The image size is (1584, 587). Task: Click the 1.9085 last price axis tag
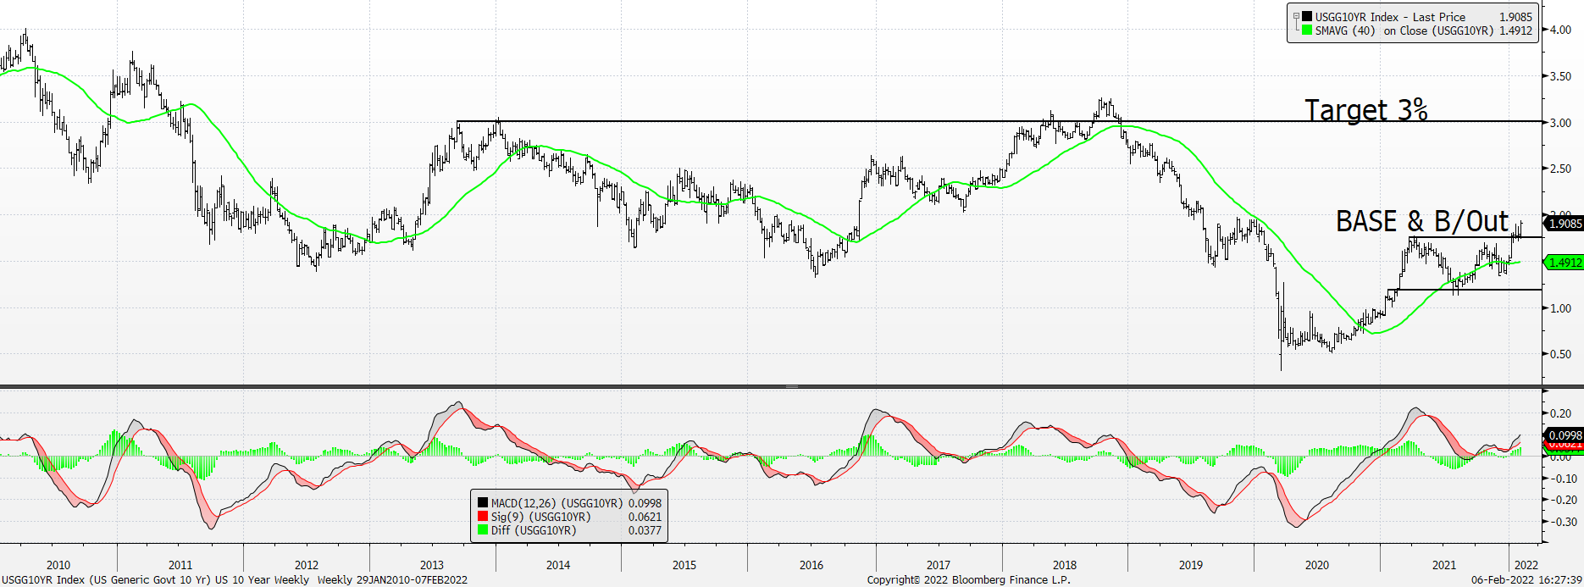coord(1564,224)
